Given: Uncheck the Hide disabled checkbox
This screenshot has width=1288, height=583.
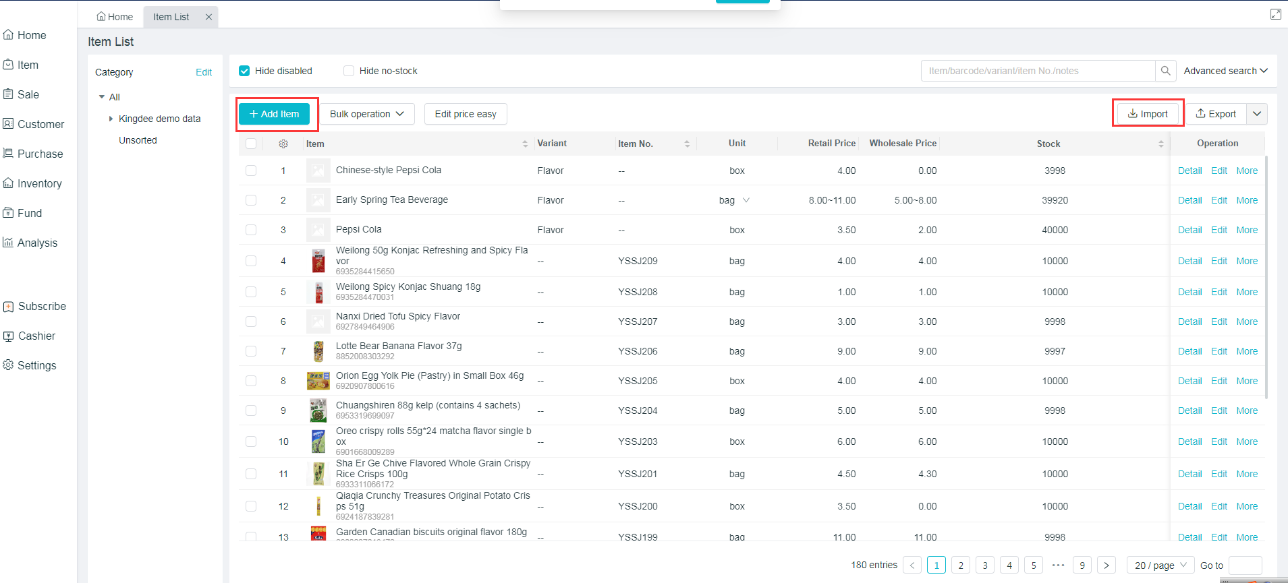Looking at the screenshot, I should (245, 71).
